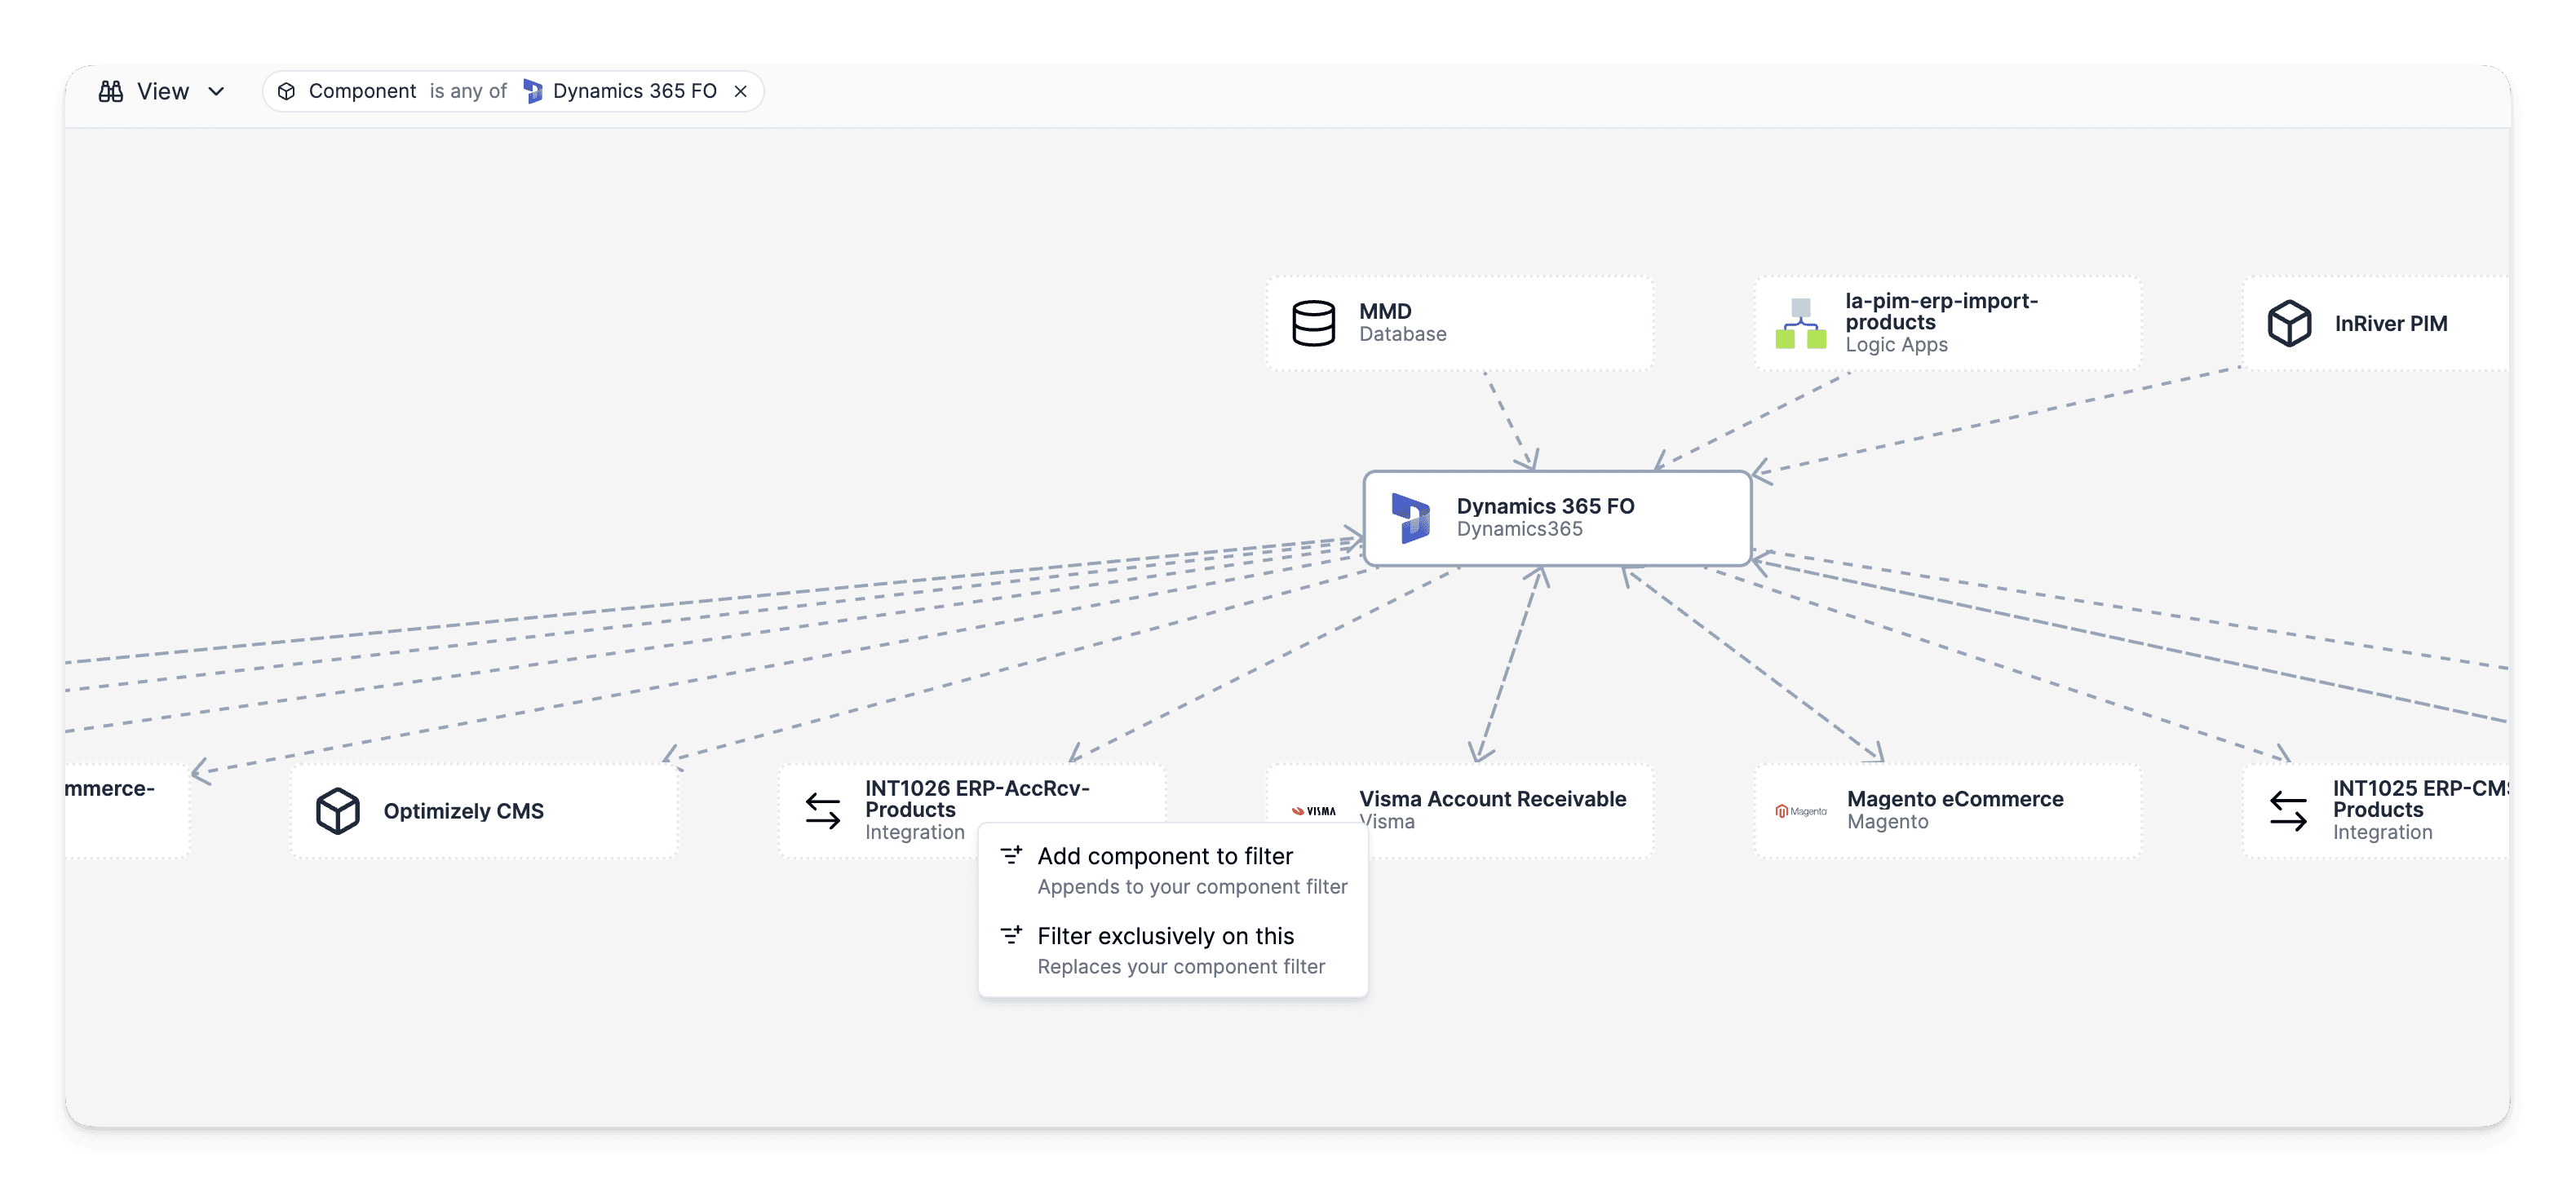This screenshot has width=2576, height=1192.
Task: Click the MMD database icon
Action: tap(1313, 323)
